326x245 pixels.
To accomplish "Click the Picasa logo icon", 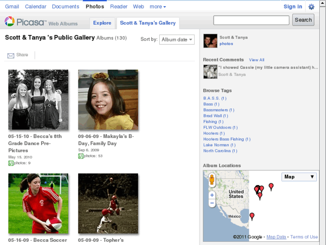I will (10, 22).
